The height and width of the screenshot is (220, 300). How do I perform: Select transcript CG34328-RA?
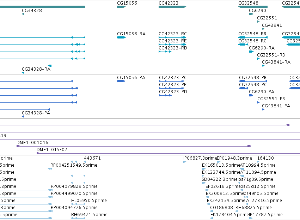[36, 69]
